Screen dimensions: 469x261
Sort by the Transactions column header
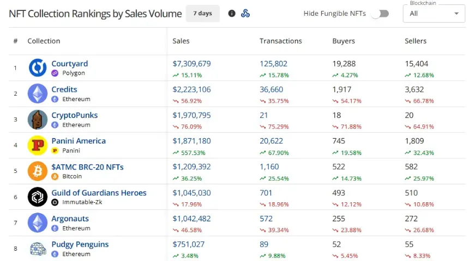(x=281, y=41)
